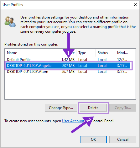This screenshot has height=148, width=140.
Task: Close the User Profiles dialog
Action: pyautogui.click(x=136, y=4)
